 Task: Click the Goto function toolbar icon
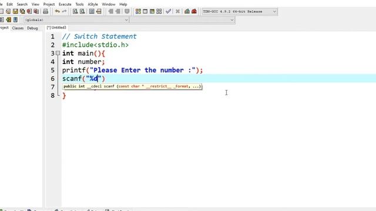point(92,11)
